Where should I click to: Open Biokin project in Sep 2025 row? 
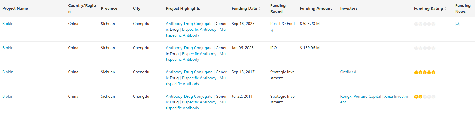8,24
